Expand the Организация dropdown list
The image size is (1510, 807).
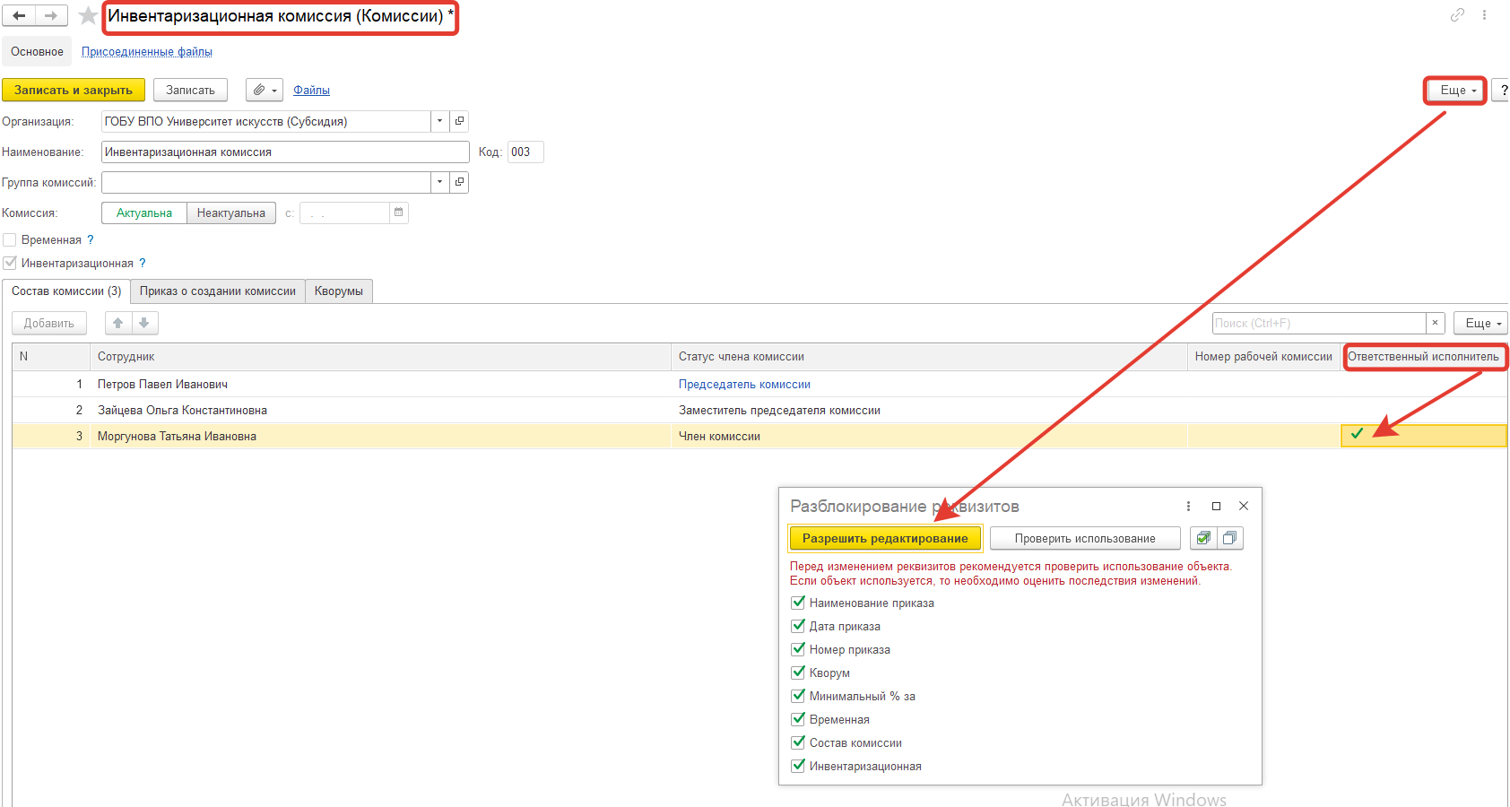click(439, 121)
